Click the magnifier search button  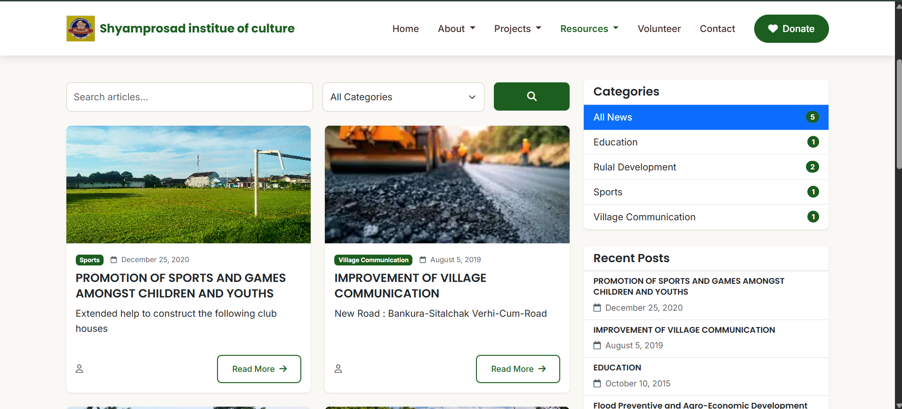pos(532,96)
